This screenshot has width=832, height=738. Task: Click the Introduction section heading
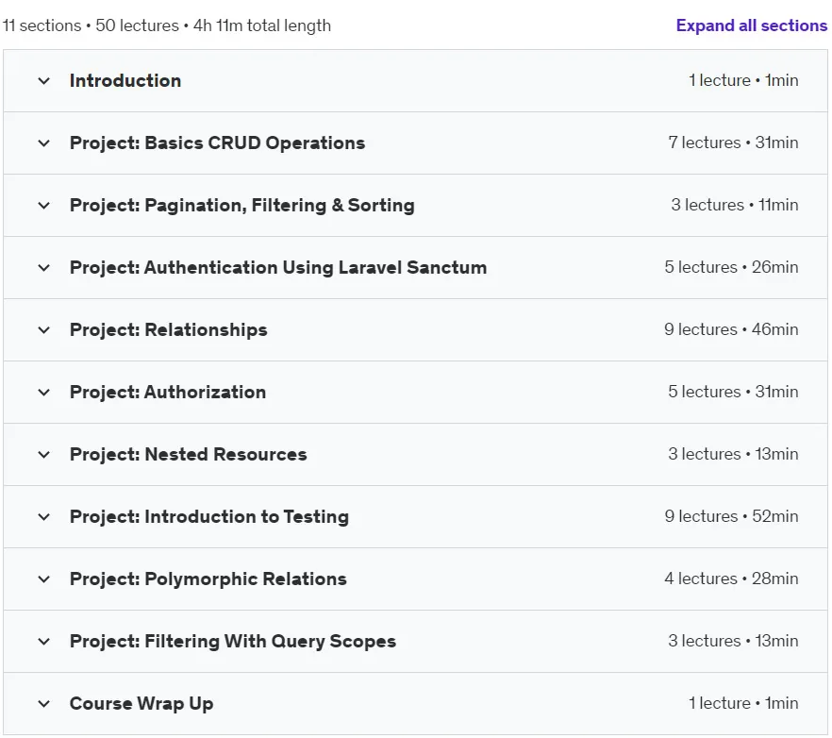(125, 81)
